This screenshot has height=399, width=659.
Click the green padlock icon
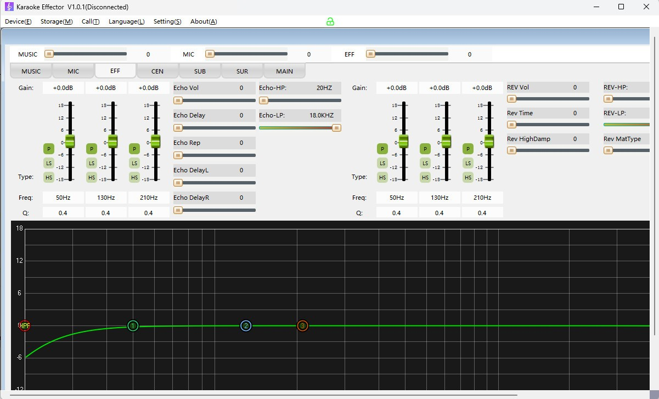coord(330,21)
